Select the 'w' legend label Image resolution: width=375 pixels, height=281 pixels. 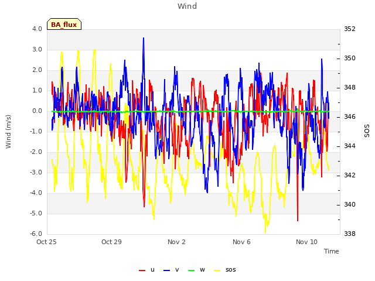click(x=202, y=270)
